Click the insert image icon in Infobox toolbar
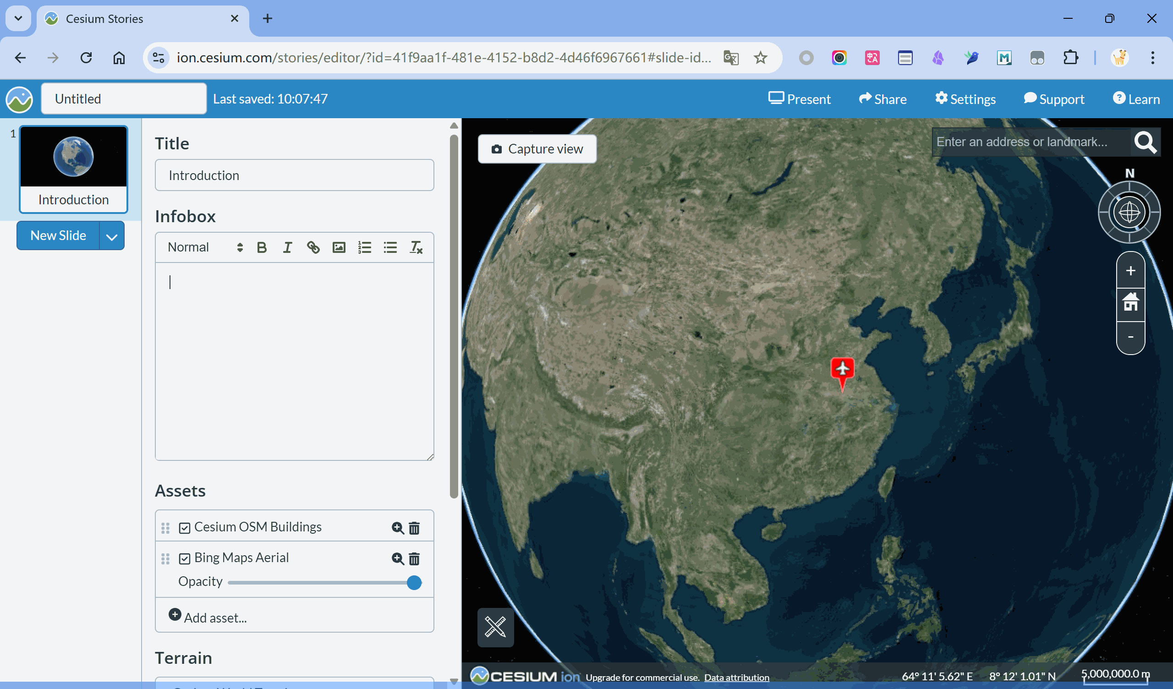The height and width of the screenshot is (689, 1173). click(x=339, y=247)
